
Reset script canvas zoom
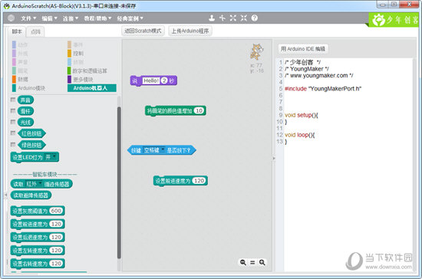coord(252,262)
